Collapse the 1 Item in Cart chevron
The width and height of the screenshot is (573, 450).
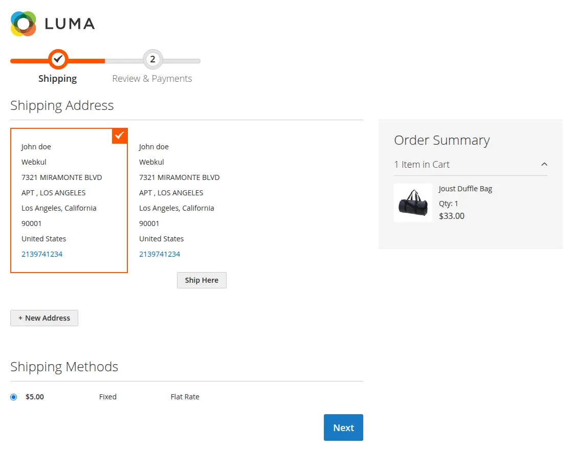click(x=544, y=164)
